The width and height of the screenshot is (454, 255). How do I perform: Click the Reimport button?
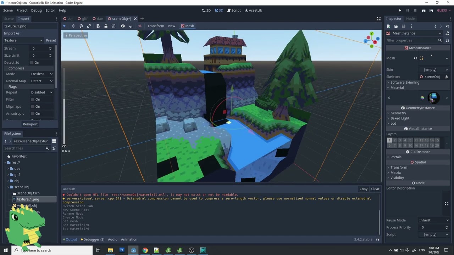point(30,124)
